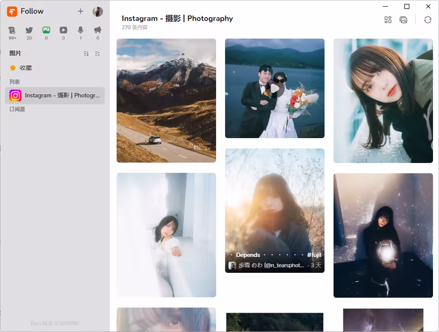Open the girl holding glowing light photo

coord(383,235)
